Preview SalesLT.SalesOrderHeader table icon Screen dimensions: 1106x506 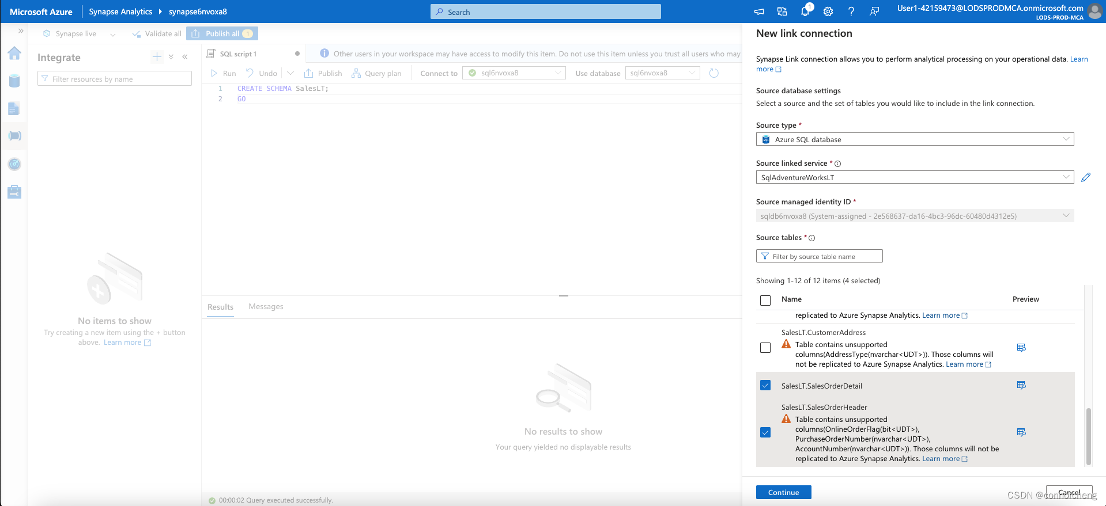tap(1021, 432)
